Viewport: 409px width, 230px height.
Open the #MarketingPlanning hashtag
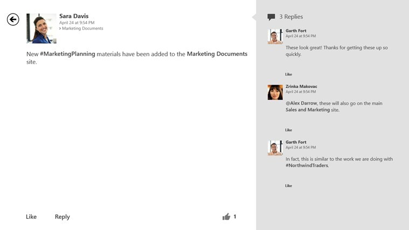(67, 54)
